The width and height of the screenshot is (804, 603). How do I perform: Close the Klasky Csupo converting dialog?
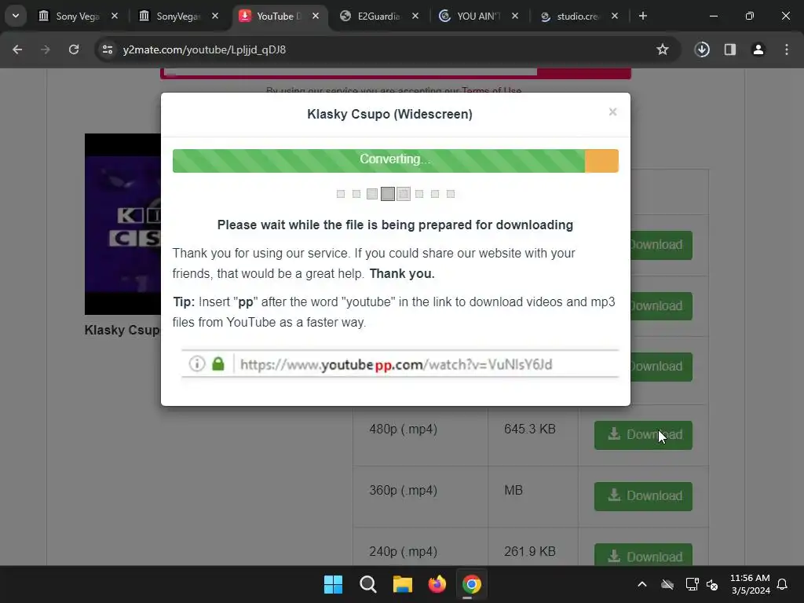click(612, 111)
